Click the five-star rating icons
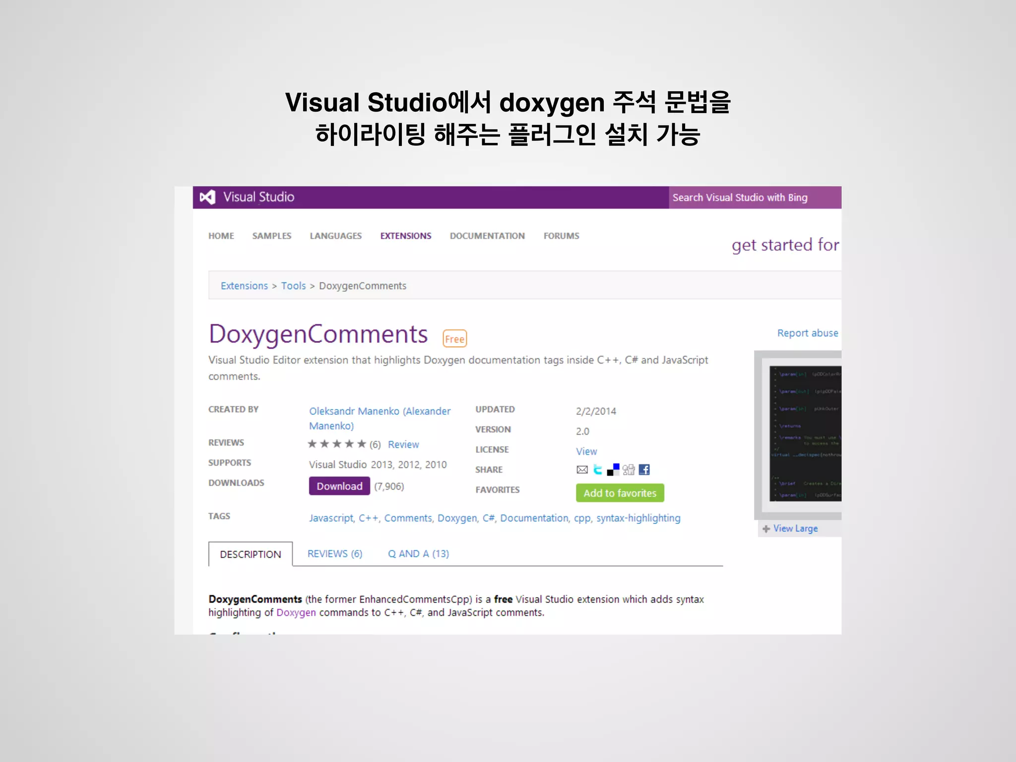This screenshot has height=762, width=1016. (x=337, y=444)
